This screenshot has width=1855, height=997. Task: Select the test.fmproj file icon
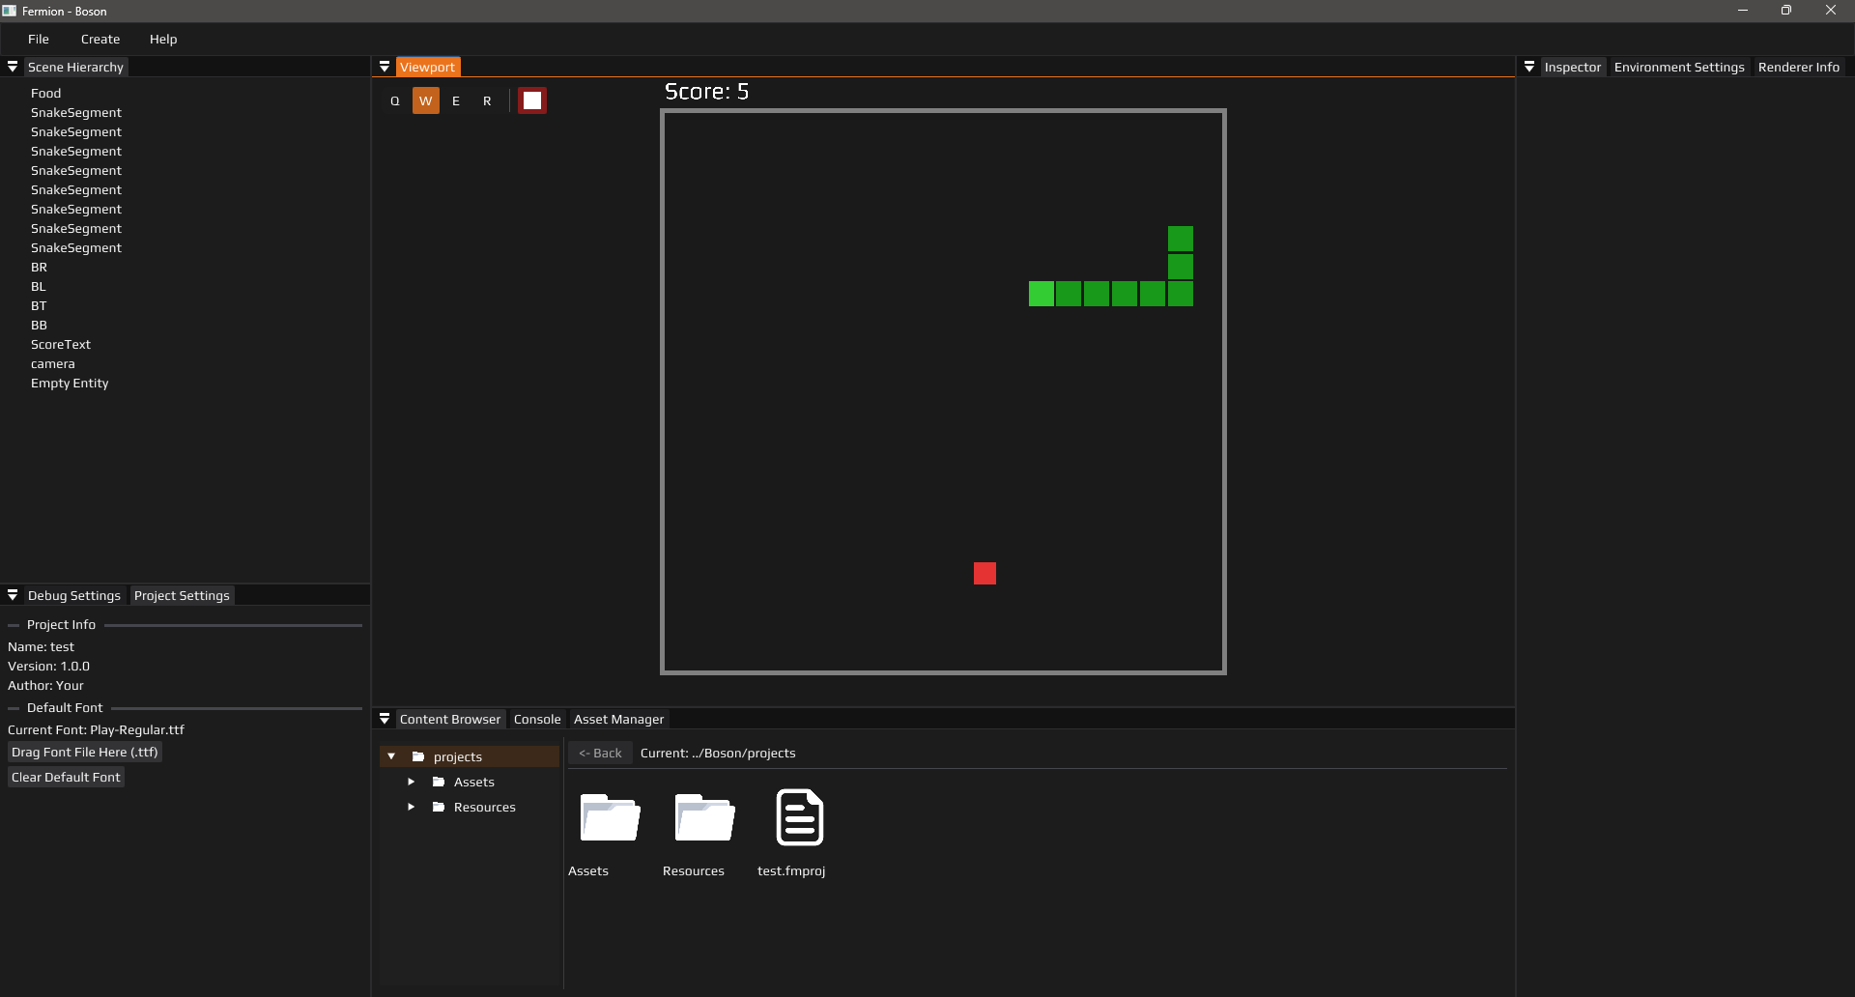pos(799,818)
